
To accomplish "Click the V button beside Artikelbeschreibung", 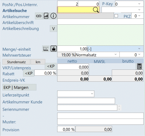I will (53, 29).
